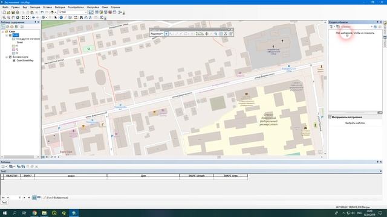
Task: Click the Windows Start button
Action: [x=5, y=213]
